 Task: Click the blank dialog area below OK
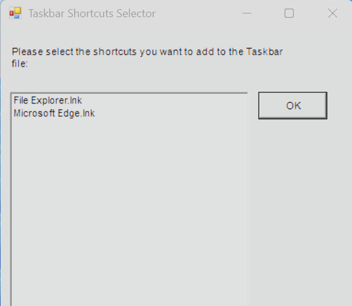[x=299, y=201]
